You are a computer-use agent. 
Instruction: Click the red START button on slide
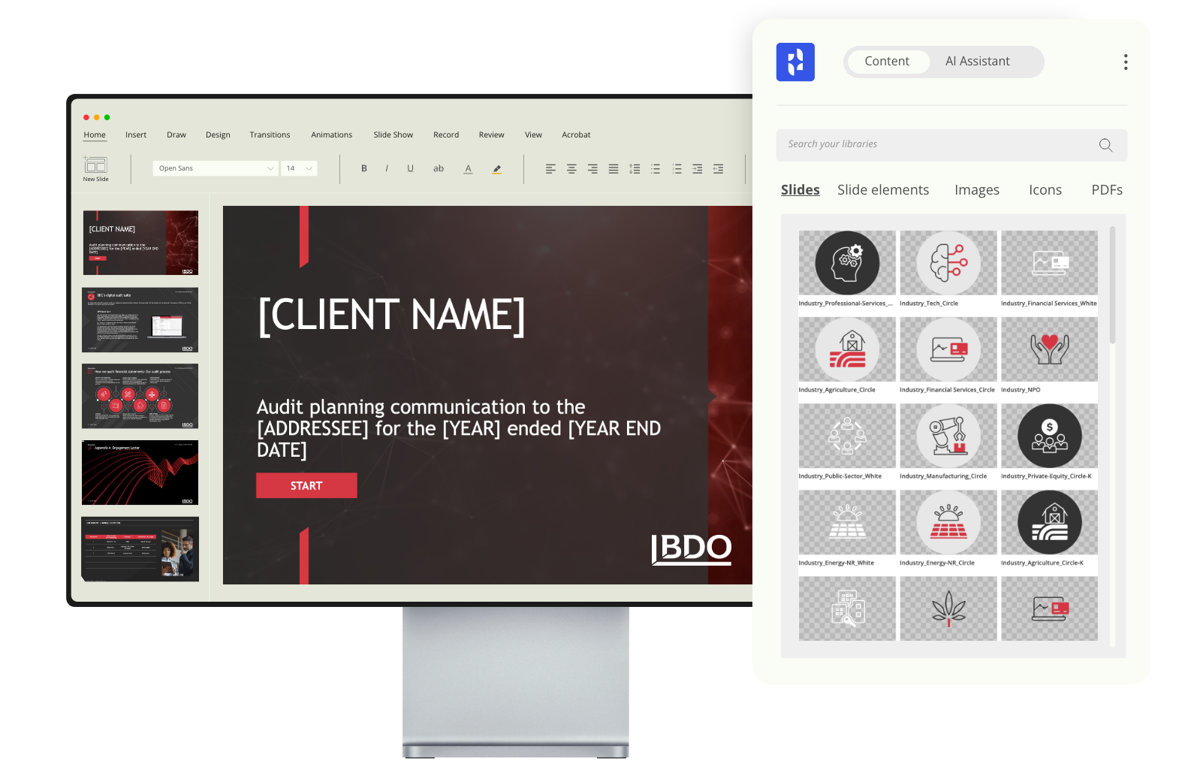pos(306,486)
